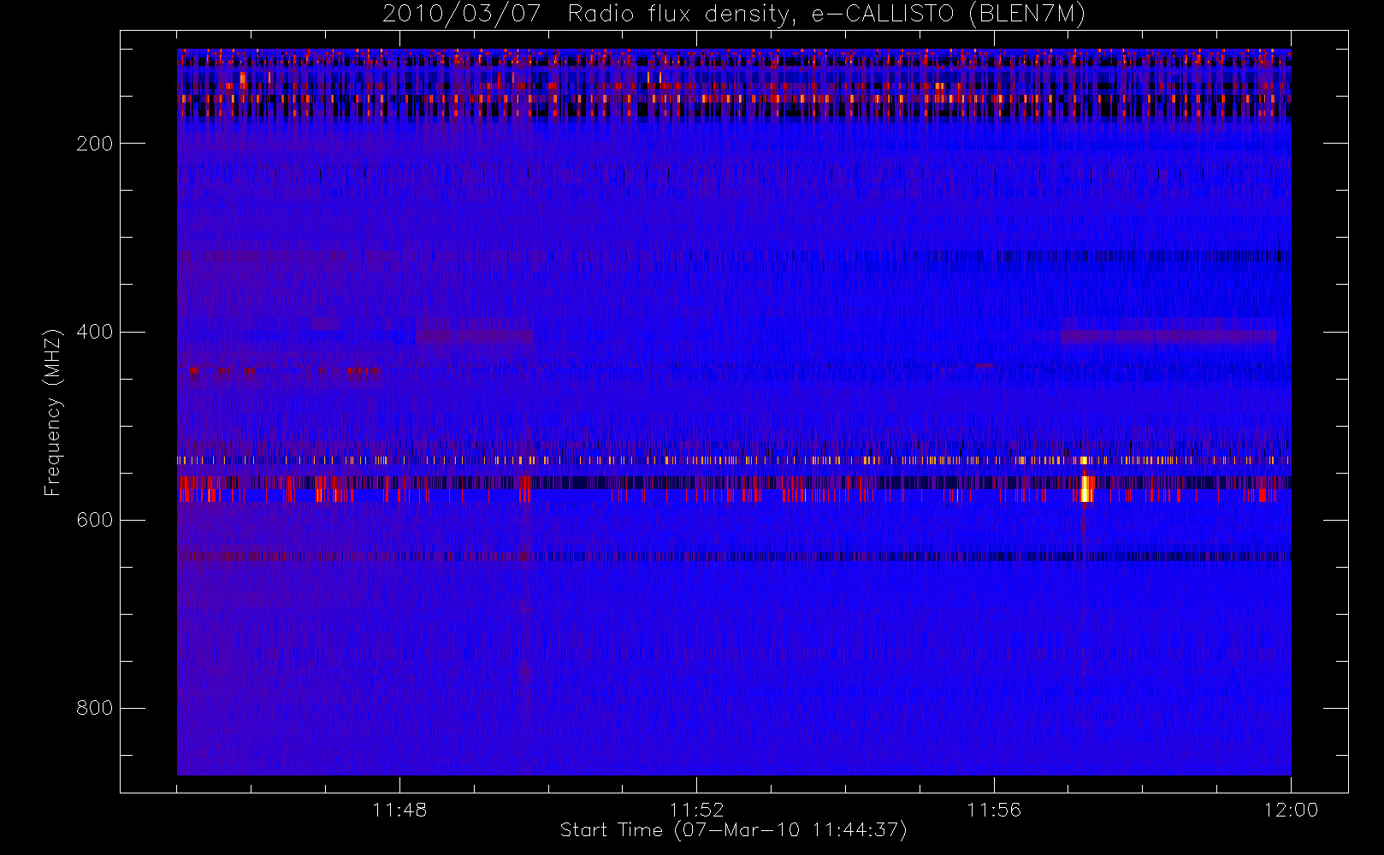Click the 200 frequency tick label
This screenshot has height=855, width=1384.
pos(95,144)
